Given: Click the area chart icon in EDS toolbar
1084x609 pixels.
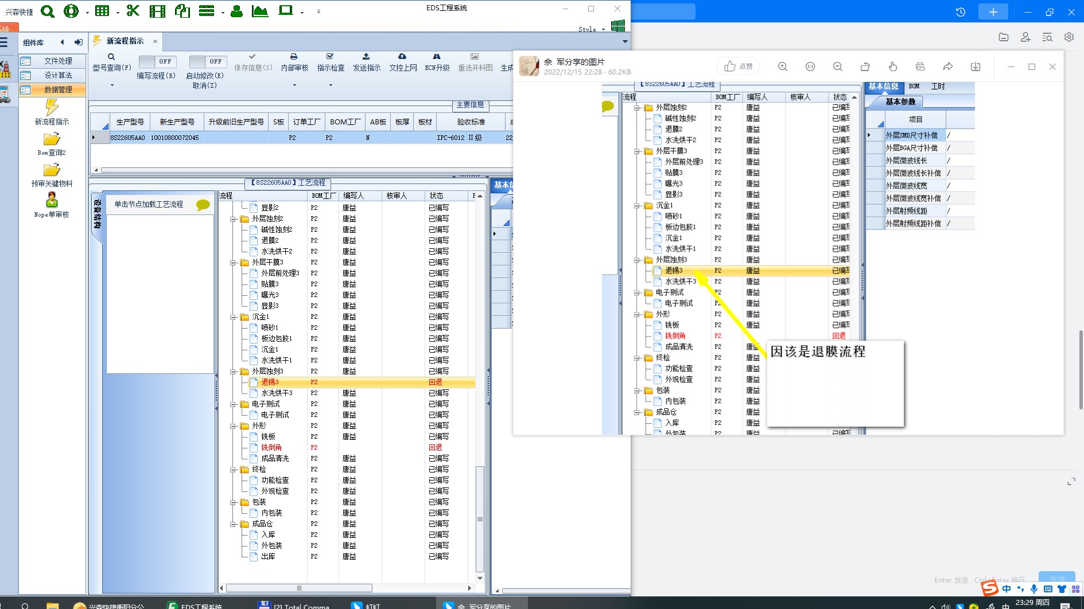Looking at the screenshot, I should 260,11.
